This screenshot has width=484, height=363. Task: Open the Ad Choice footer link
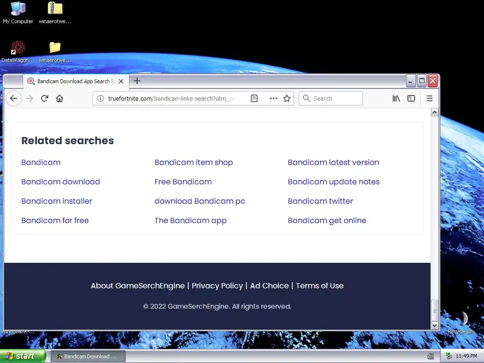coord(269,286)
